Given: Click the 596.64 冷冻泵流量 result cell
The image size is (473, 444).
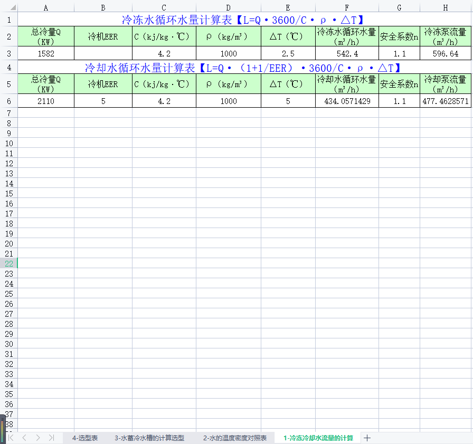Looking at the screenshot, I should pos(446,54).
